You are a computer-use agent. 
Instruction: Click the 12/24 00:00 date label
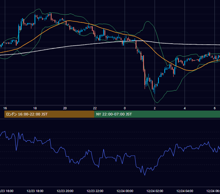click(125, 191)
